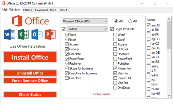Click the Install Office button
The image size is (173, 105).
(30, 57)
